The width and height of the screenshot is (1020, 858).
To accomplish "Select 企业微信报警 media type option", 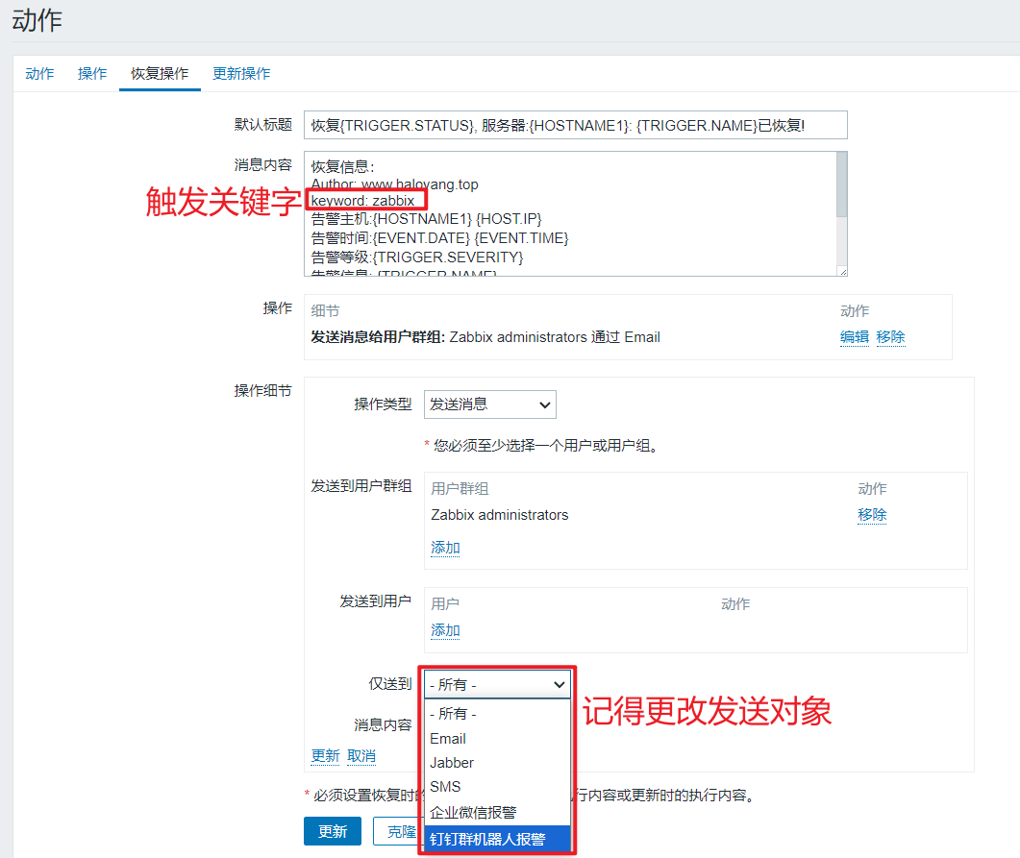I will [498, 813].
